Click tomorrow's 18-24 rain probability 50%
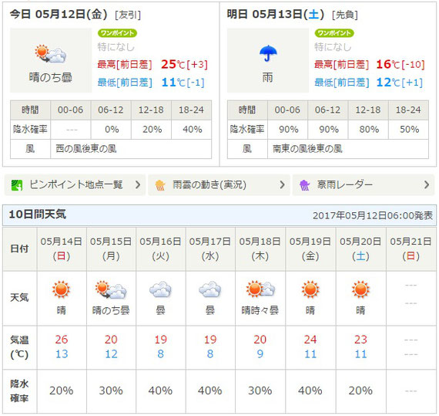 click(409, 130)
